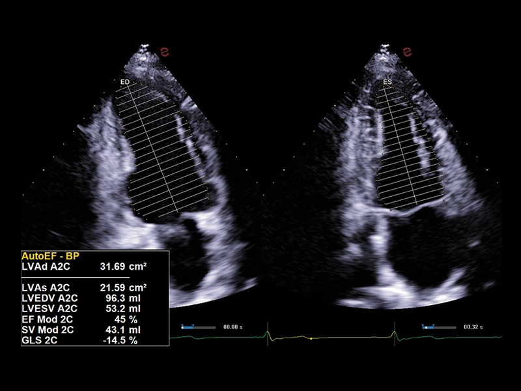Screen dimensions: 521x391
Task: Click the 00.00 s time readout
Action: (232, 326)
